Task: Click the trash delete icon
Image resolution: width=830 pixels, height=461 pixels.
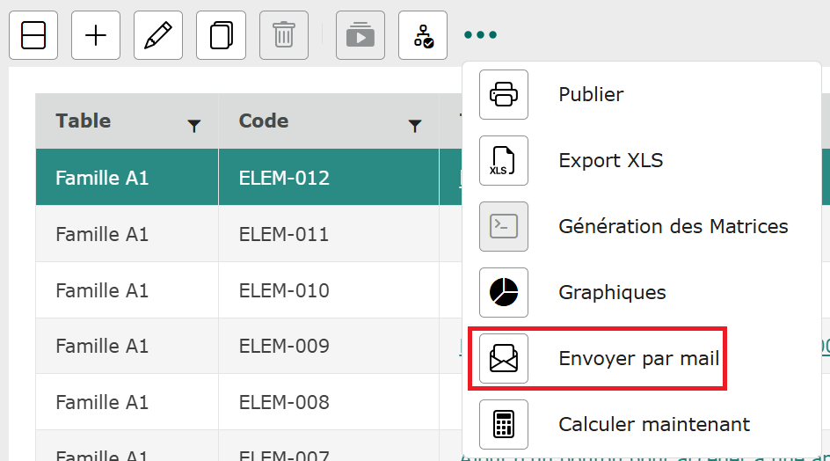Action: [283, 35]
